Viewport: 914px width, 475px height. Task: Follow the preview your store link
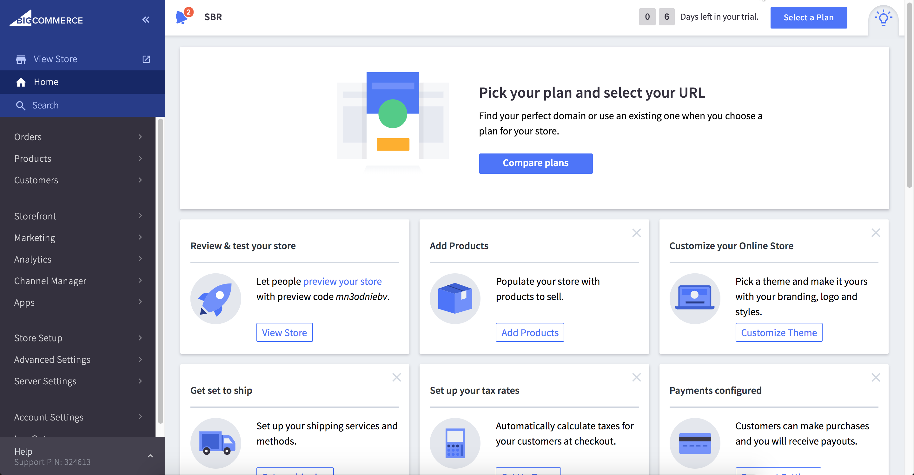tap(342, 282)
